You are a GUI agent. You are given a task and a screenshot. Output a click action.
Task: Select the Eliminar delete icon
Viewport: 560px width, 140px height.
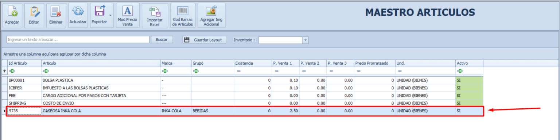[56, 16]
